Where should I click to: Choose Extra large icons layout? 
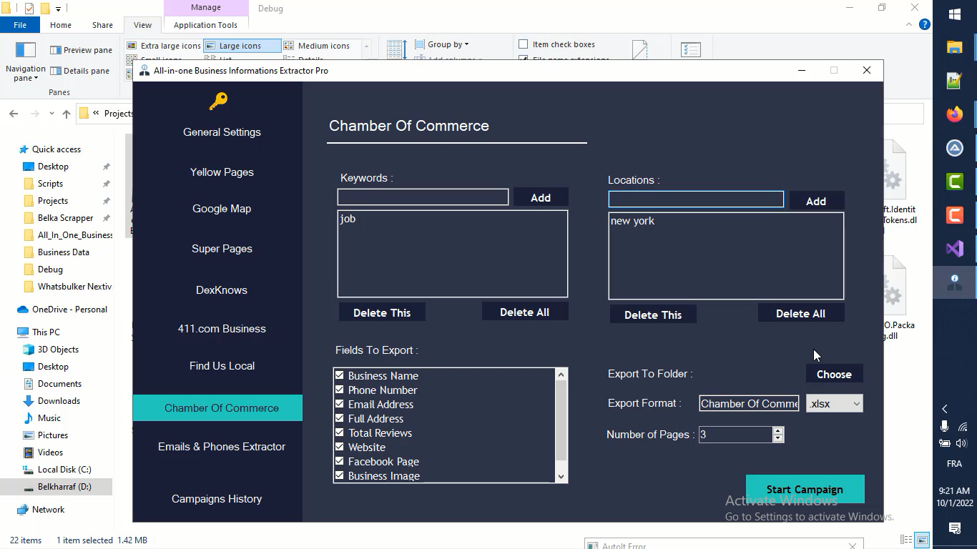click(164, 46)
